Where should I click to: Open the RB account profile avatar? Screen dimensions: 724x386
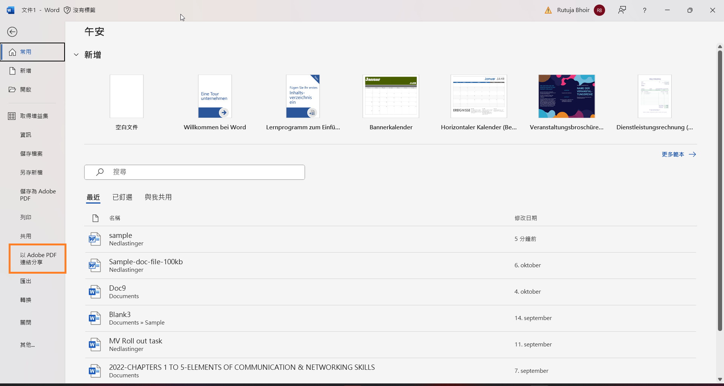tap(599, 10)
